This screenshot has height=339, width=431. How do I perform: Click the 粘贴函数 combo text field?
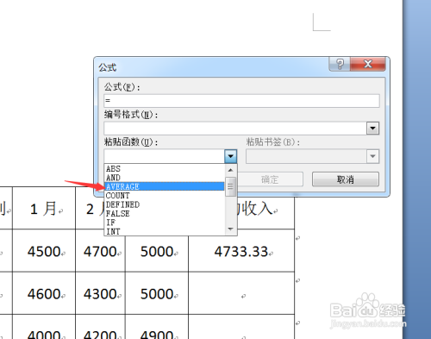164,156
